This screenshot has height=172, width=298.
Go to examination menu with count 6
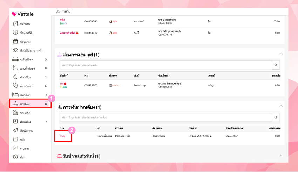[30, 86]
